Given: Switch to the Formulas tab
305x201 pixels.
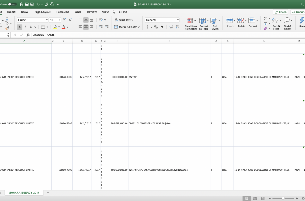Looking at the screenshot, I should [x=63, y=12].
